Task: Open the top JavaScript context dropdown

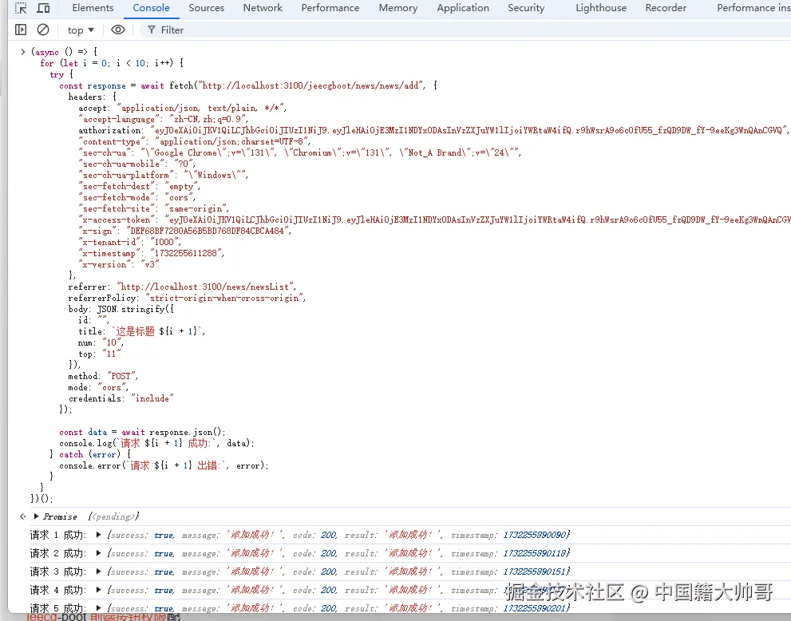Action: click(x=81, y=30)
